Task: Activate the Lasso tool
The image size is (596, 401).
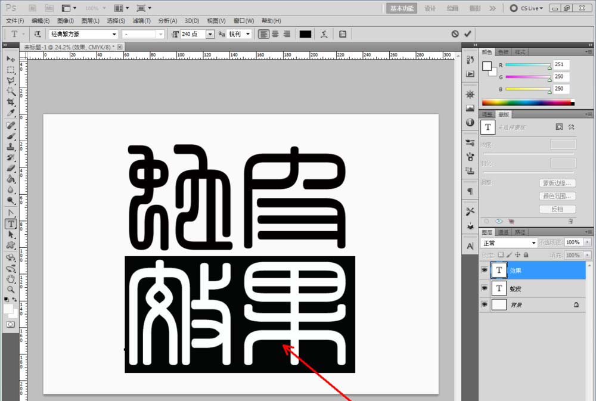Action: click(11, 80)
